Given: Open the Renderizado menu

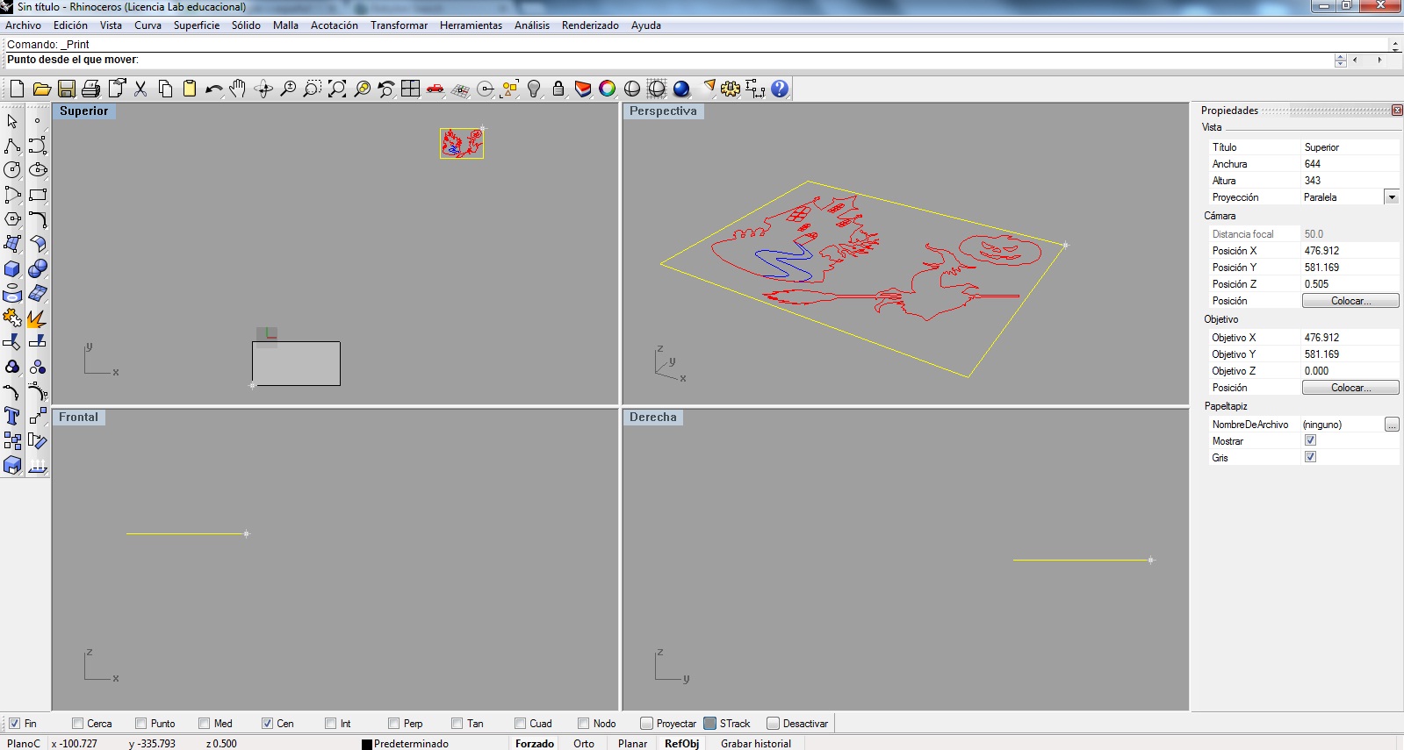Looking at the screenshot, I should click(x=590, y=25).
